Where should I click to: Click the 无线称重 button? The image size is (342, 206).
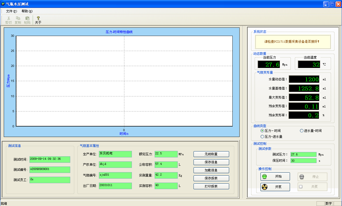(211, 154)
